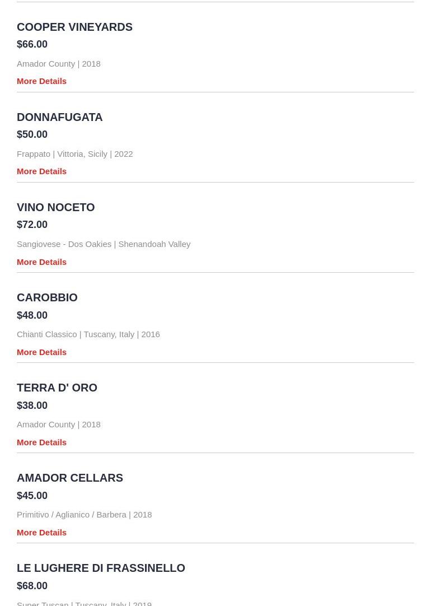Open More Details for Cooper Vineyards
431x606 pixels.
click(42, 81)
